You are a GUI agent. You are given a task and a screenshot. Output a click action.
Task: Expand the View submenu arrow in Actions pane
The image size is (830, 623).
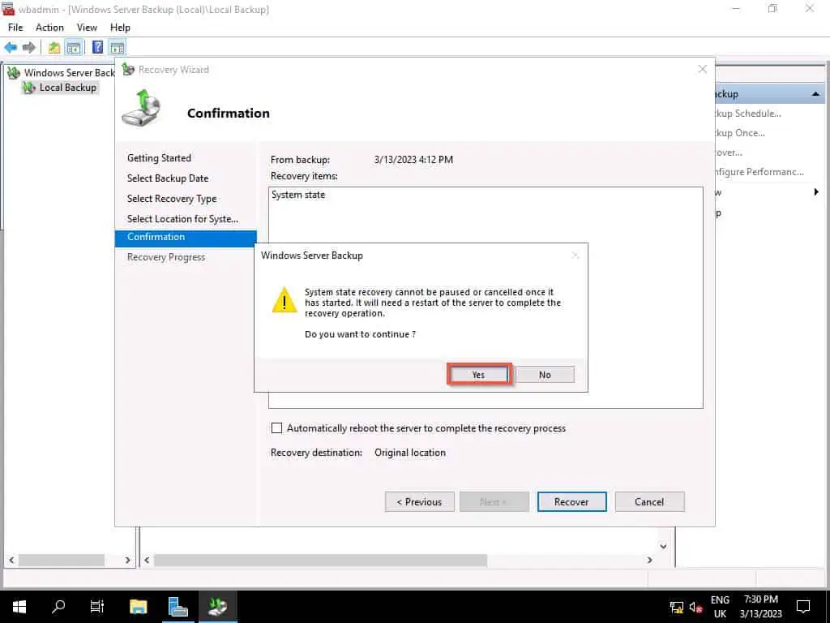pyautogui.click(x=815, y=191)
